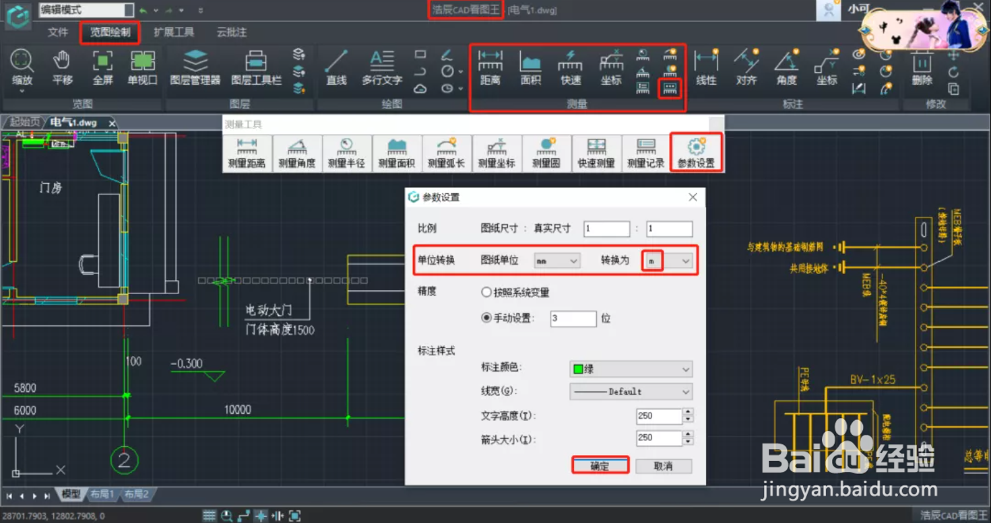Open the 图层工具栏 layer toolbar
Viewport: 991px width, 523px height.
coord(256,67)
